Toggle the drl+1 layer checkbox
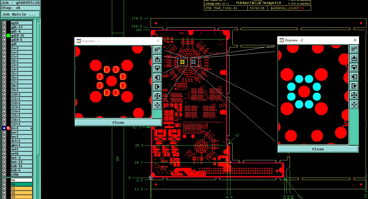Screen dimensions: 368x199 [4, 141]
